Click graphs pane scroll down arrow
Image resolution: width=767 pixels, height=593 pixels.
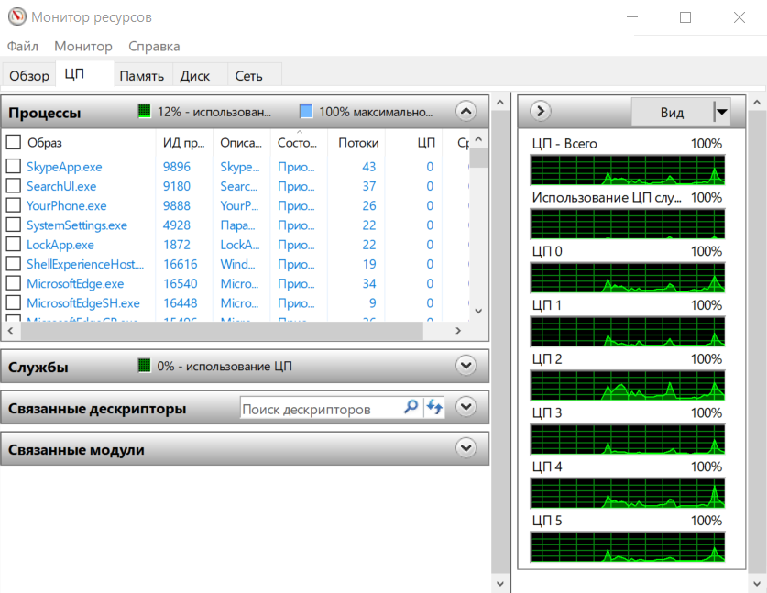757,583
